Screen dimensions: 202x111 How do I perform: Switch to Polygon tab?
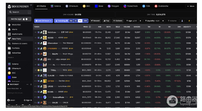(x=113, y=6)
